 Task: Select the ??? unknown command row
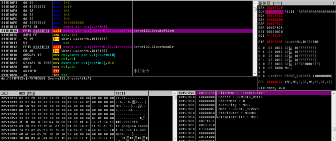[126, 71]
